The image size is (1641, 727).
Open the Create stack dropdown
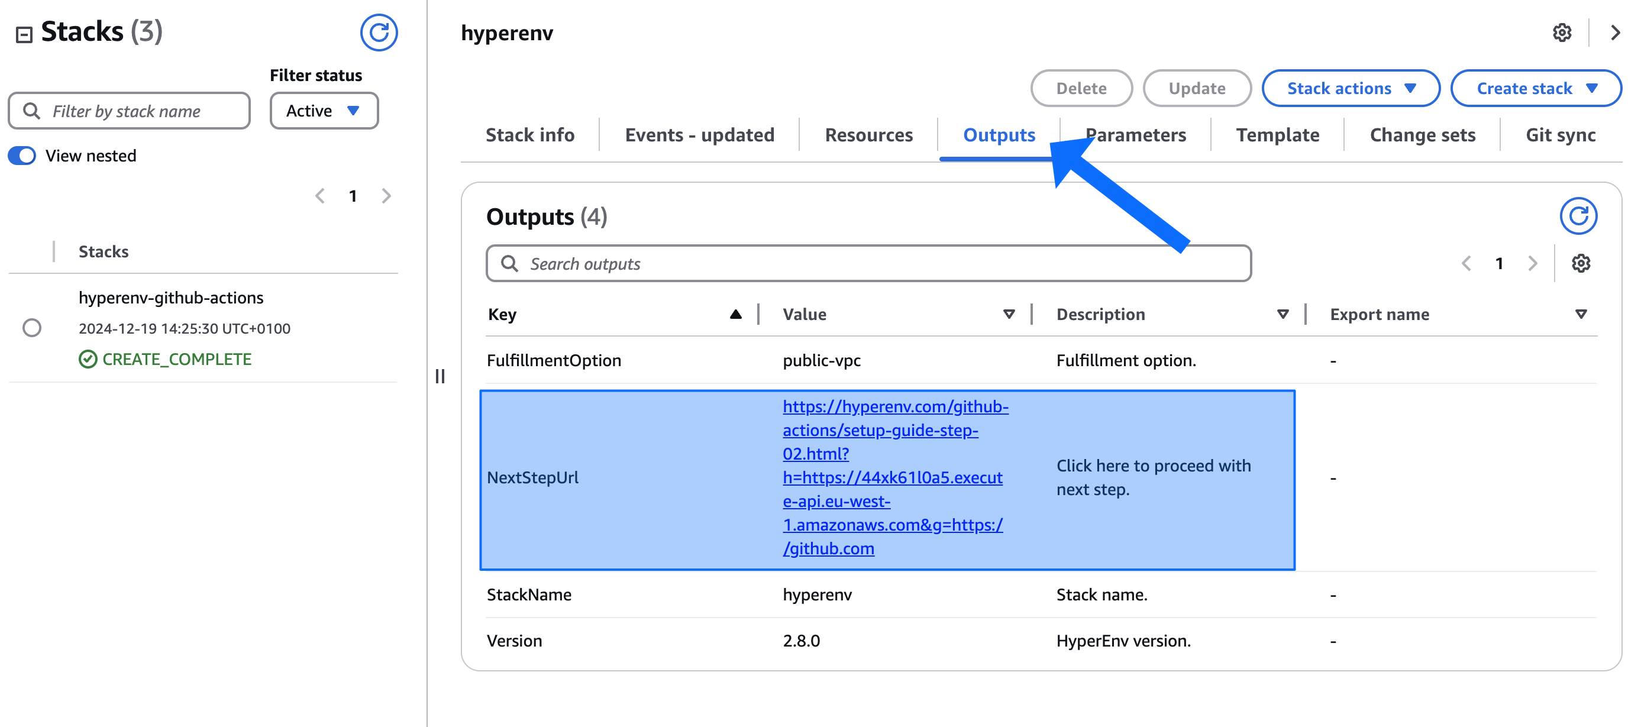1535,88
